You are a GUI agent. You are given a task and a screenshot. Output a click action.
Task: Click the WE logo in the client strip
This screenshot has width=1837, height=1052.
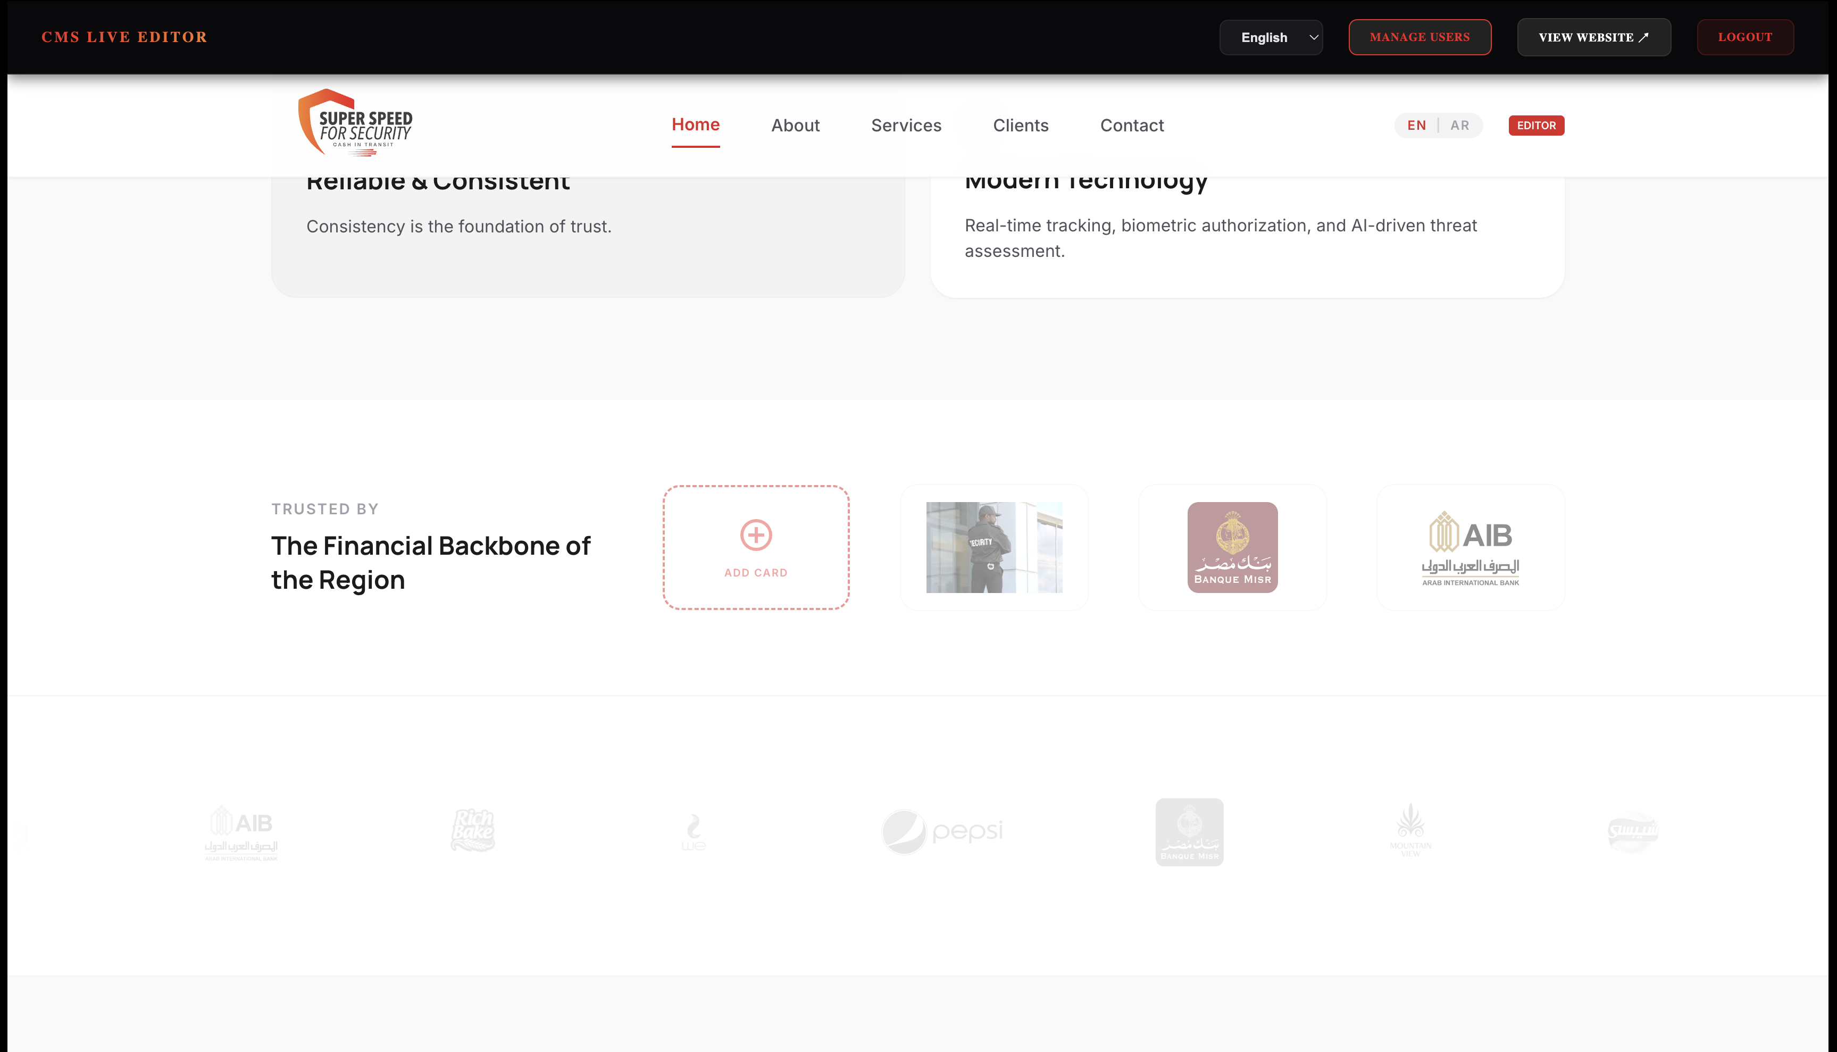(x=694, y=832)
